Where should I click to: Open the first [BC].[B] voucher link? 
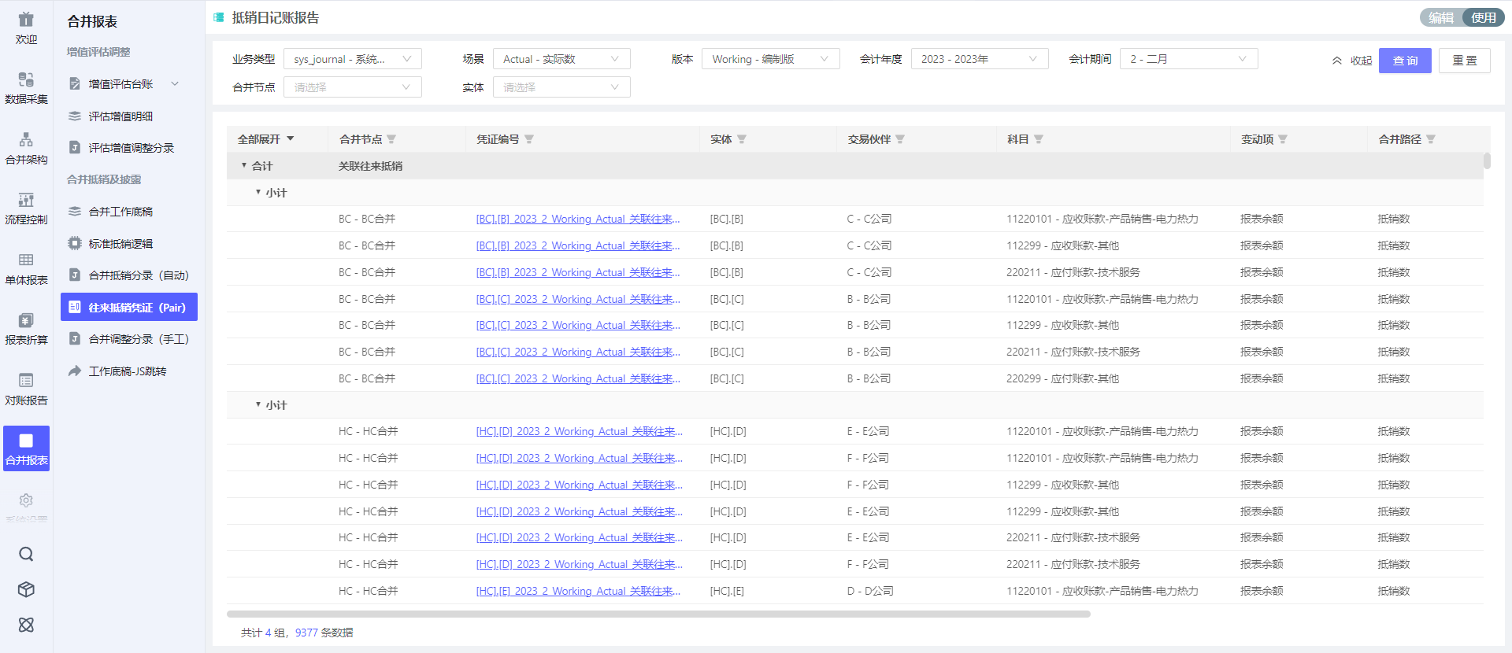click(x=577, y=220)
